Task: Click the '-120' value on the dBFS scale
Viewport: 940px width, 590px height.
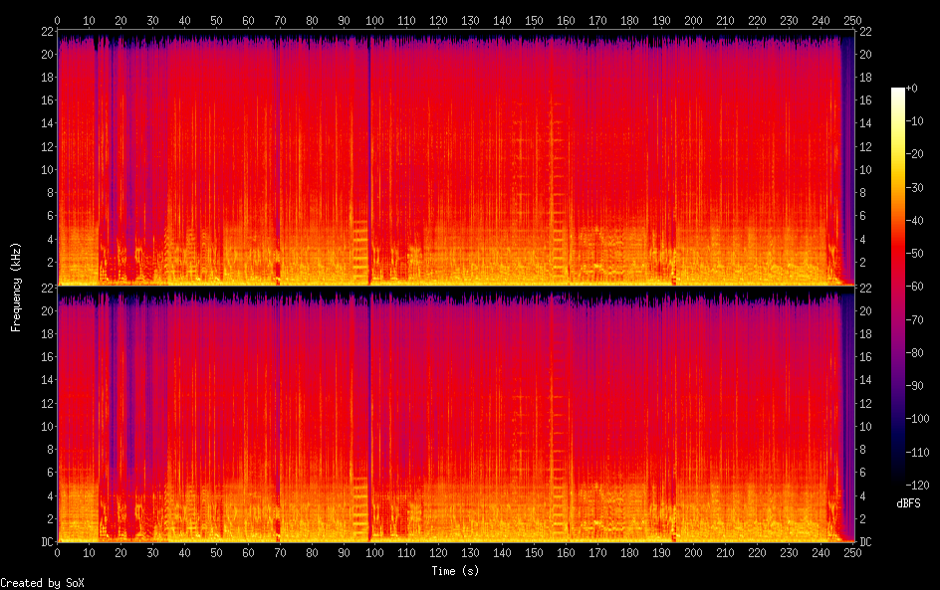Action: click(x=917, y=486)
